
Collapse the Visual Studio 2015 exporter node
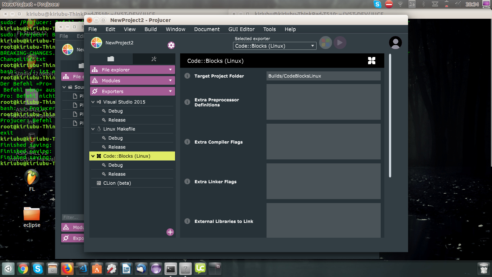pos(93,102)
